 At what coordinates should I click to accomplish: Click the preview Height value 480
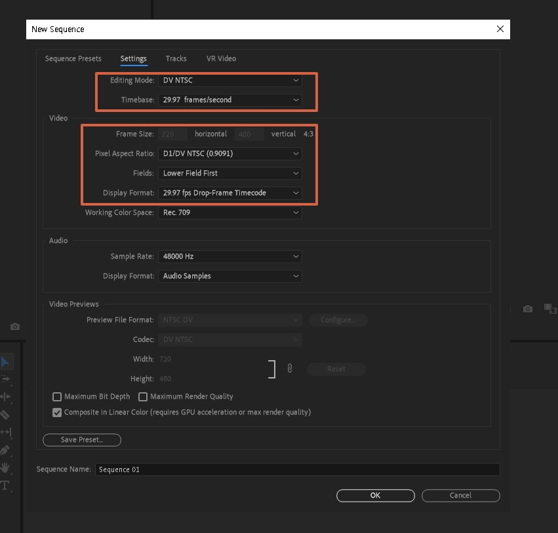[x=165, y=378]
